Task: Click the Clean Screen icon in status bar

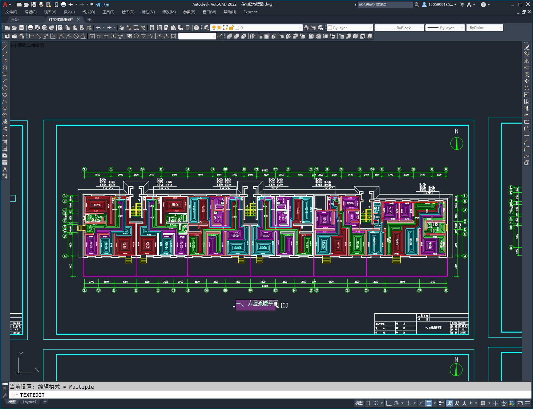Action: pyautogui.click(x=520, y=403)
